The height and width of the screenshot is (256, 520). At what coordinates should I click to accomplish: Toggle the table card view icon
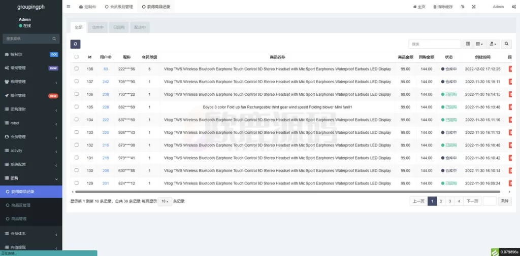[468, 44]
